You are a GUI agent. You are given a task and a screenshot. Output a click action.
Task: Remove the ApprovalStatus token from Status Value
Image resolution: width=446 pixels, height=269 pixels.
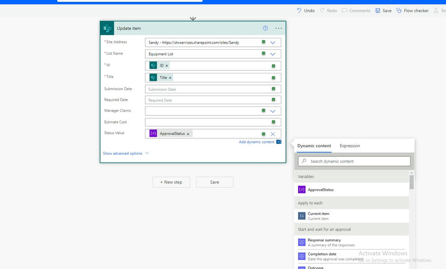pos(188,134)
